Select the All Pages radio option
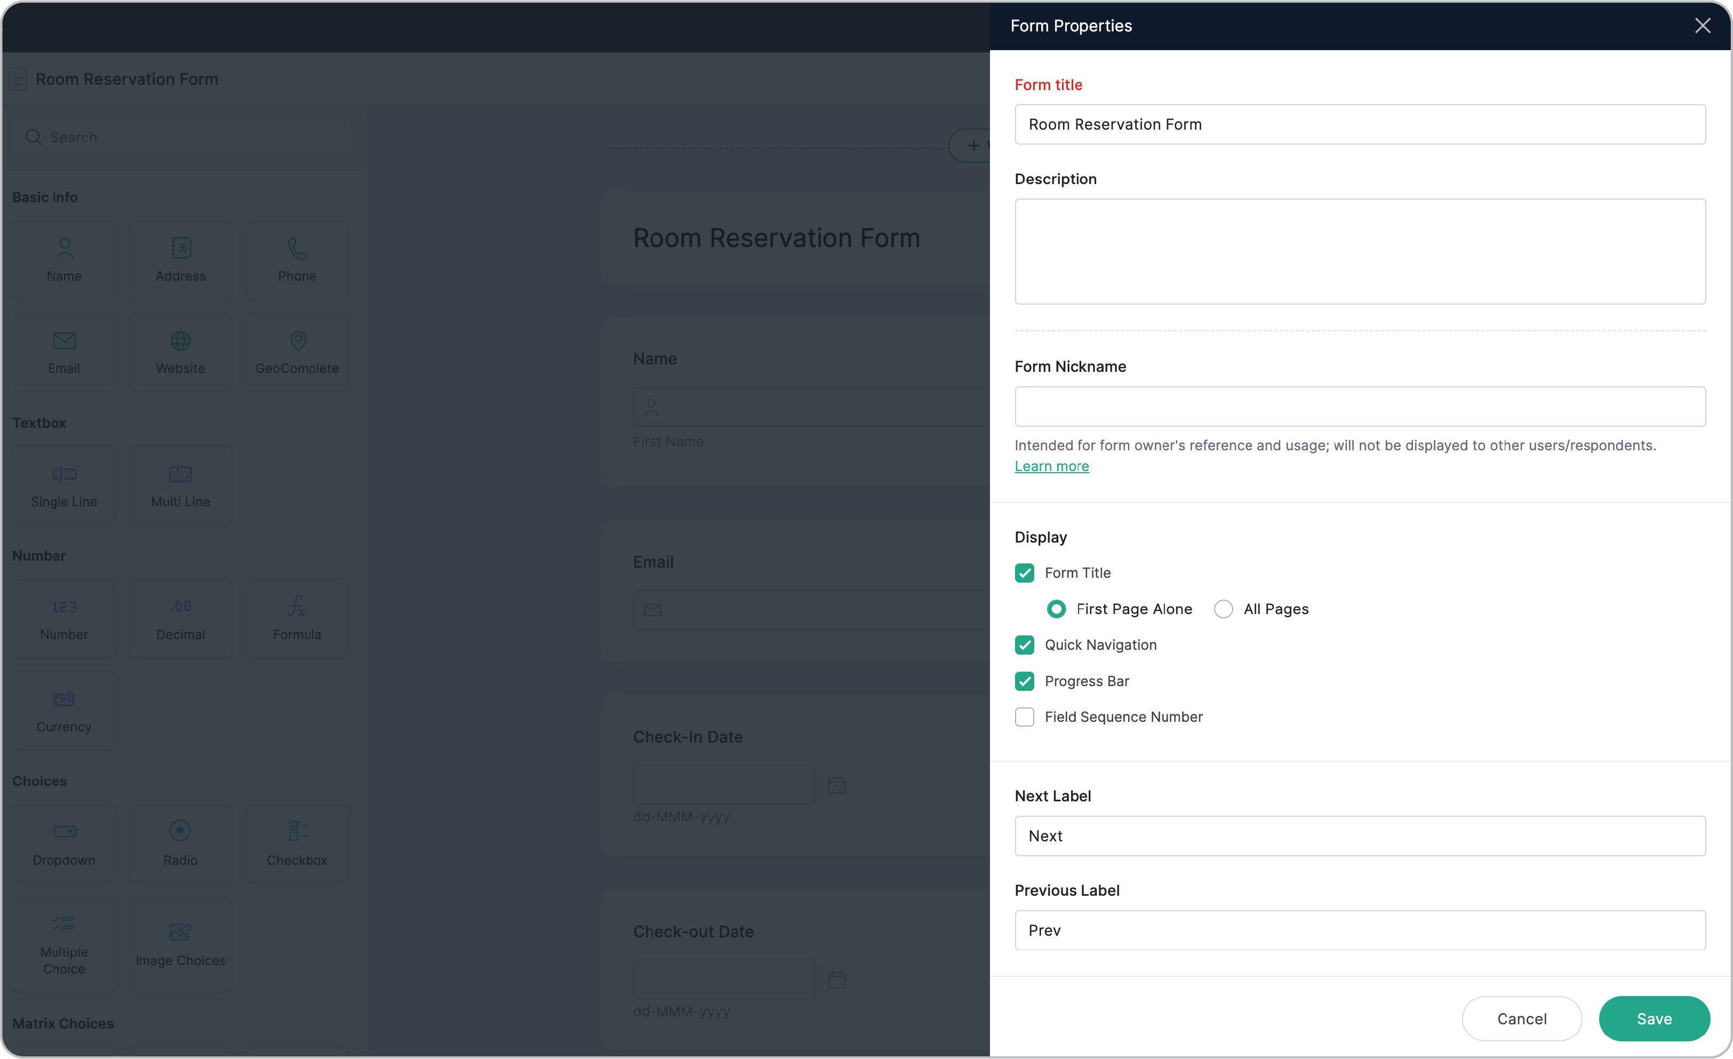1733x1059 pixels. tap(1223, 609)
